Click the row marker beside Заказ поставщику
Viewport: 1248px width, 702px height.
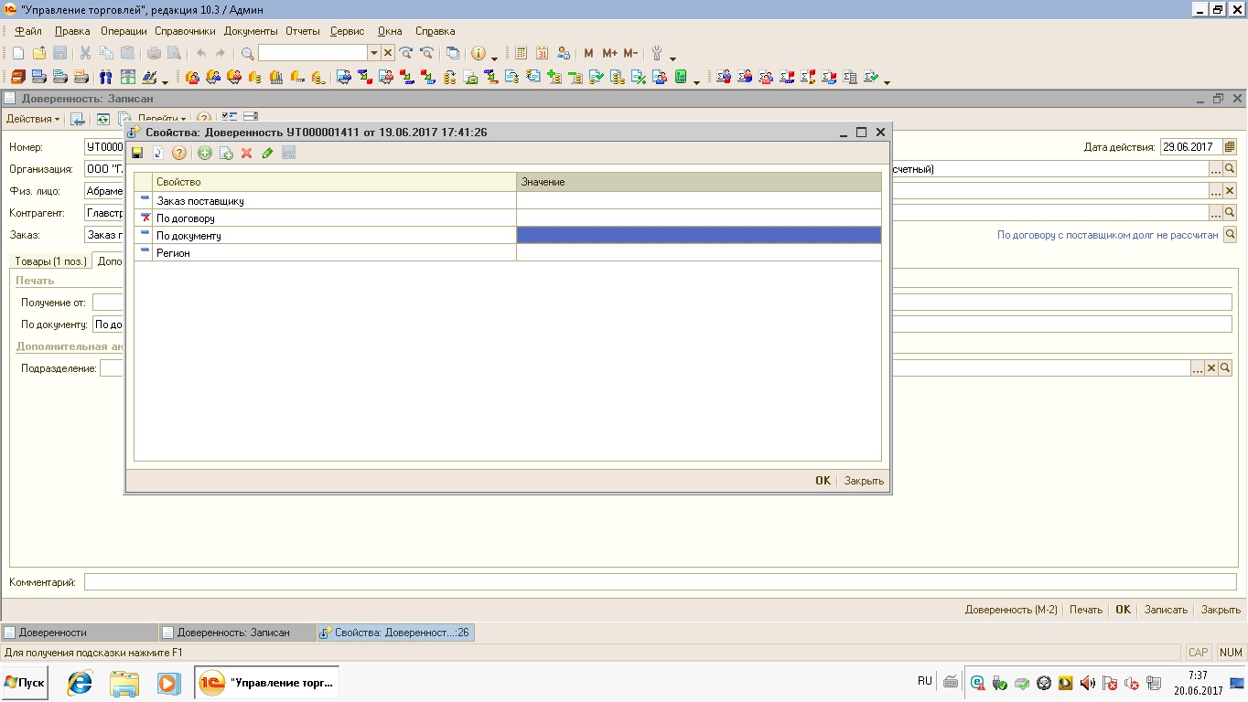(145, 200)
